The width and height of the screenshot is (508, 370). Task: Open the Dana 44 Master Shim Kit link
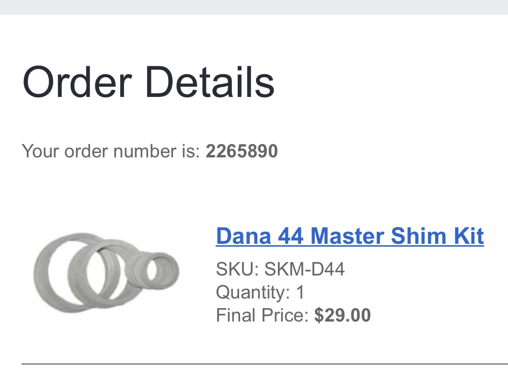pyautogui.click(x=350, y=236)
